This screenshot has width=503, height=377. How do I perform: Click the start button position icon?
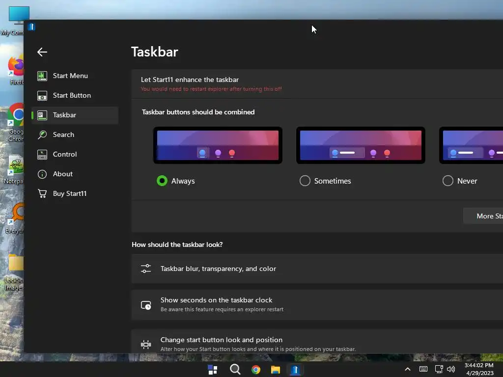click(146, 345)
